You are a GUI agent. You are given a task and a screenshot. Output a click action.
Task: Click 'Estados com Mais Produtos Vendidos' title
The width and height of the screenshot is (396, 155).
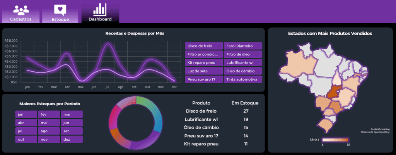[330, 34]
